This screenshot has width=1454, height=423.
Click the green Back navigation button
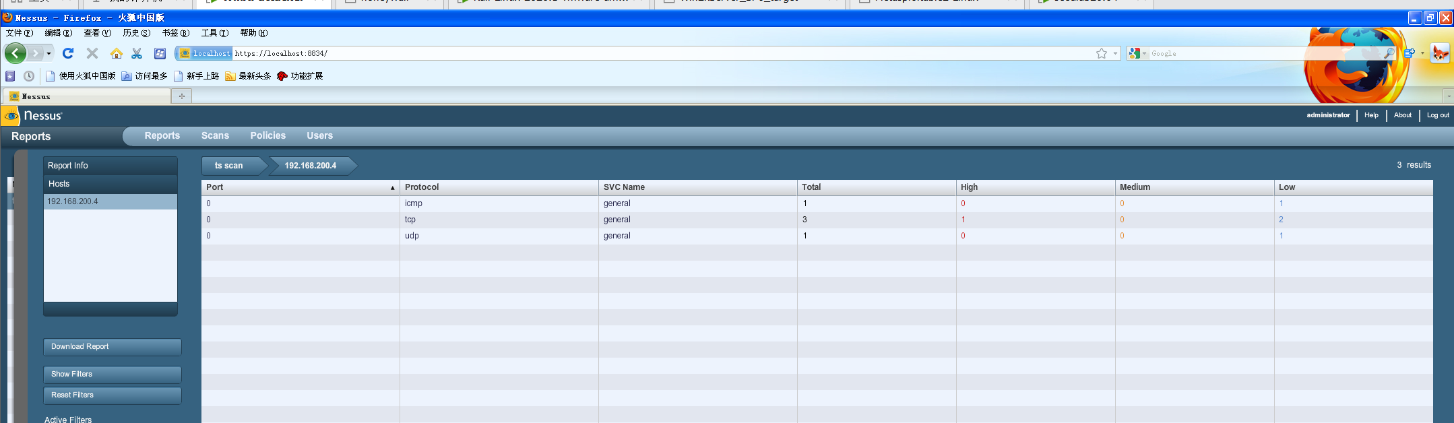(x=15, y=53)
